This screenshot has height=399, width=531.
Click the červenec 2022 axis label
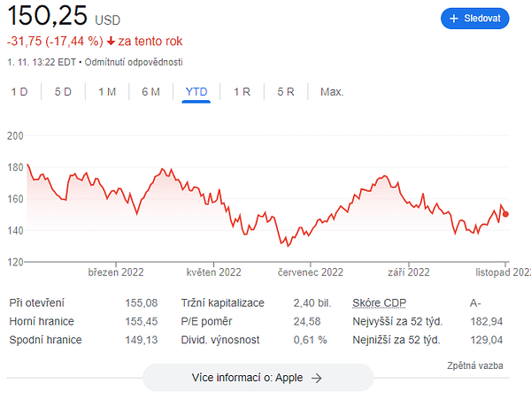pyautogui.click(x=311, y=272)
